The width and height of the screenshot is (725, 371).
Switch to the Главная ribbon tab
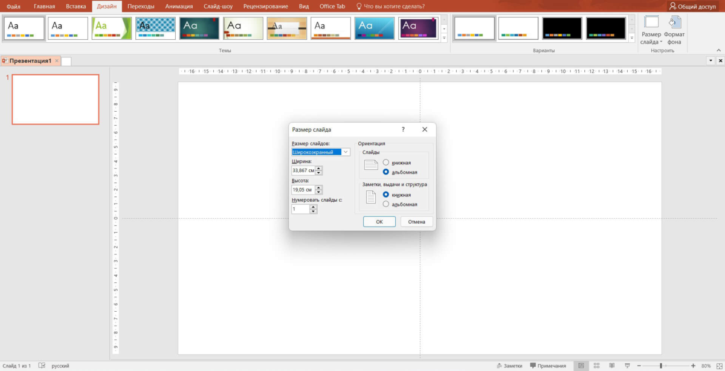(44, 6)
